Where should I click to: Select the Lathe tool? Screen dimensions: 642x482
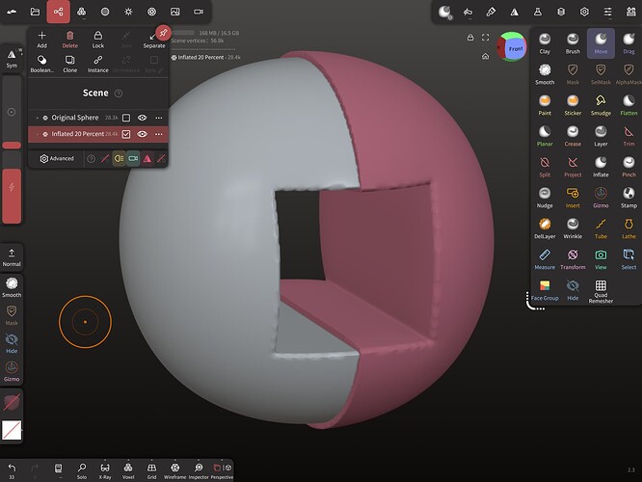pos(629,228)
